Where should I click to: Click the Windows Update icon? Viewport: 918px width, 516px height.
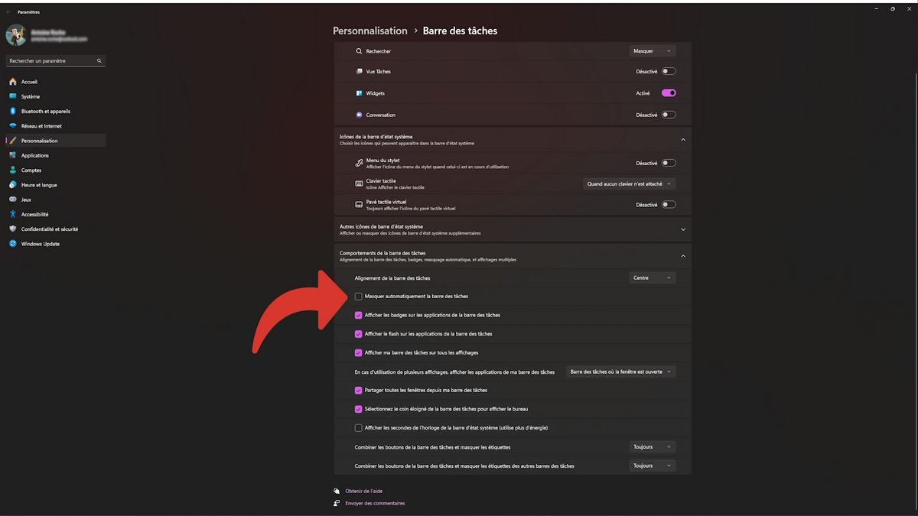coord(13,244)
